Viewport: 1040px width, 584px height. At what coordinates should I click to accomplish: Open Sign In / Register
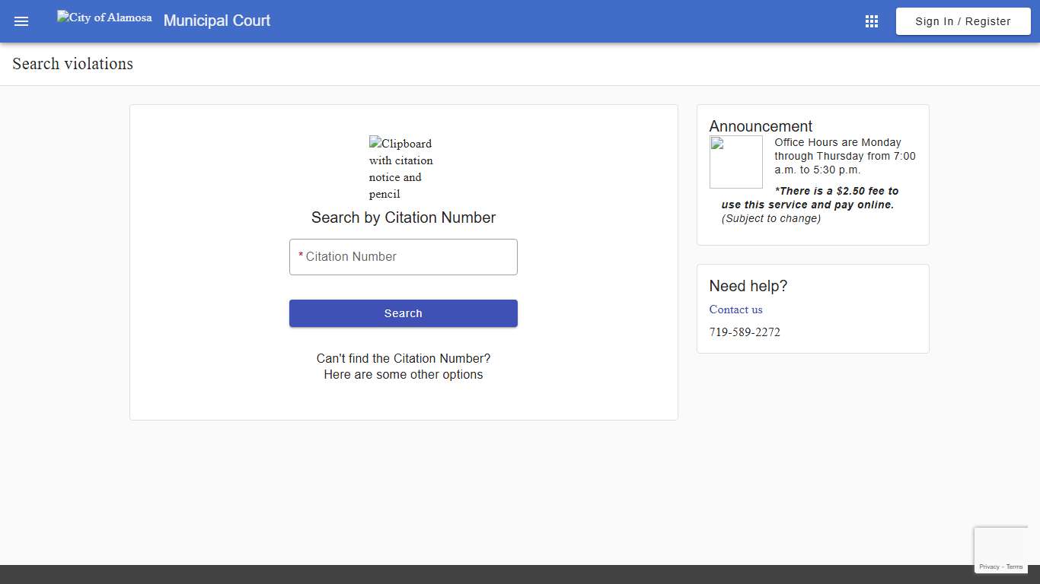click(962, 21)
